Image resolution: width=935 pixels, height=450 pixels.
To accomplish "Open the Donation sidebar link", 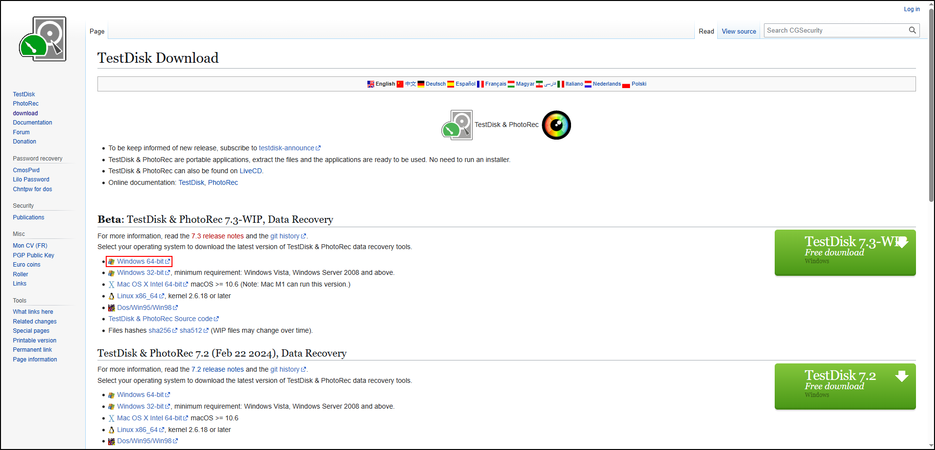I will pyautogui.click(x=25, y=142).
